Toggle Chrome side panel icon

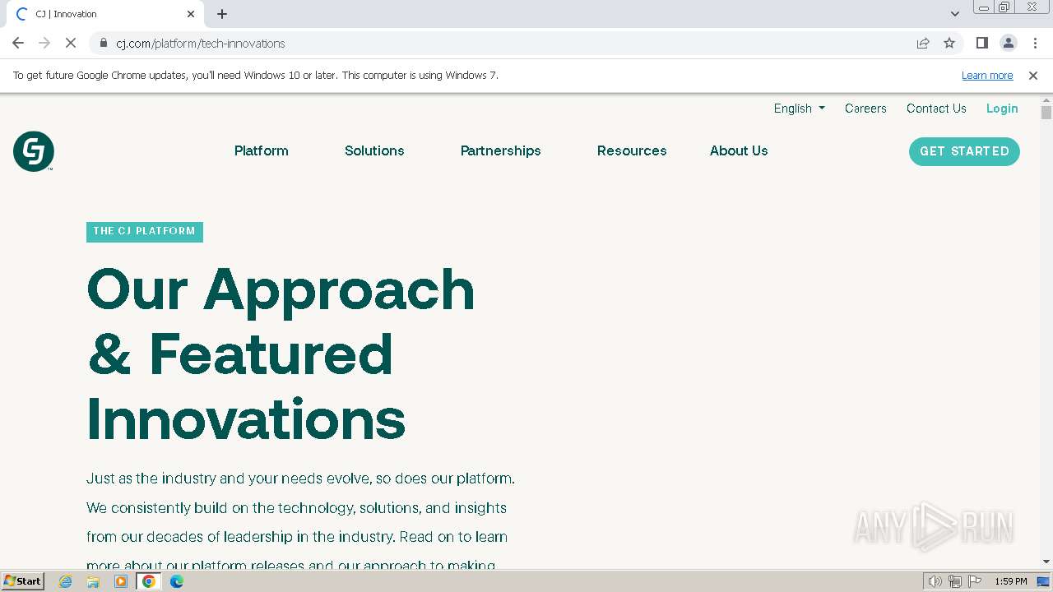(x=982, y=44)
